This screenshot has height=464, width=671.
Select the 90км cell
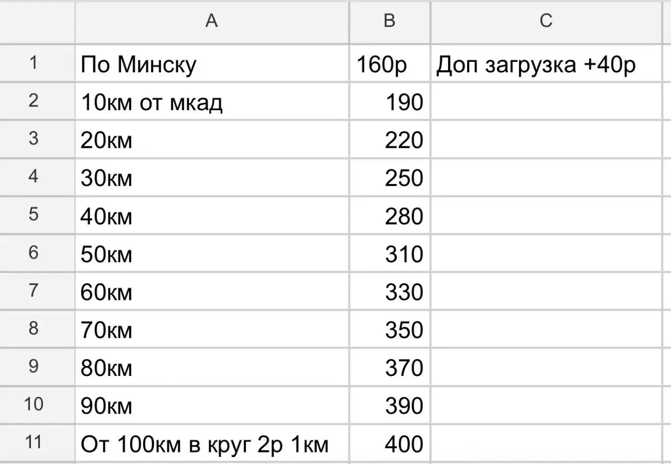coord(212,405)
